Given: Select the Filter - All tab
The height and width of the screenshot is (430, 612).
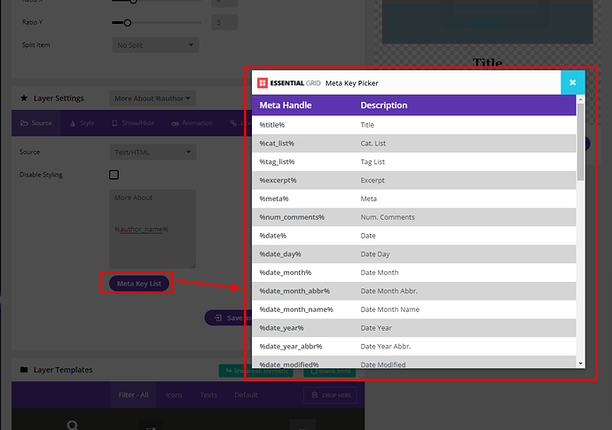Looking at the screenshot, I should tap(133, 395).
